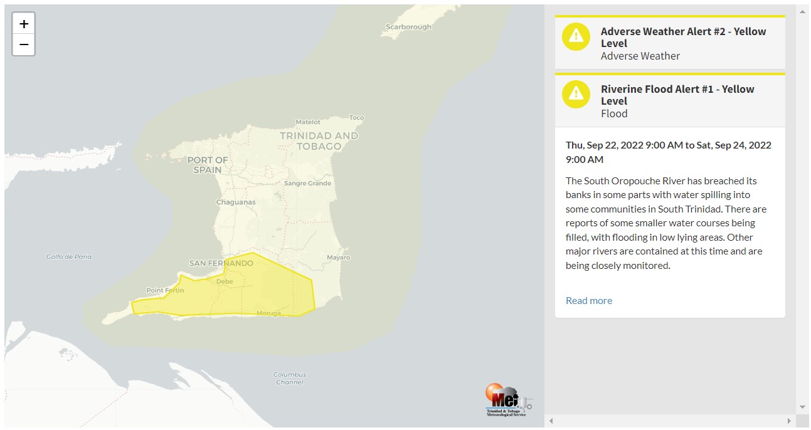Open the Riverine Flood Alert #1 warning icon

(576, 94)
